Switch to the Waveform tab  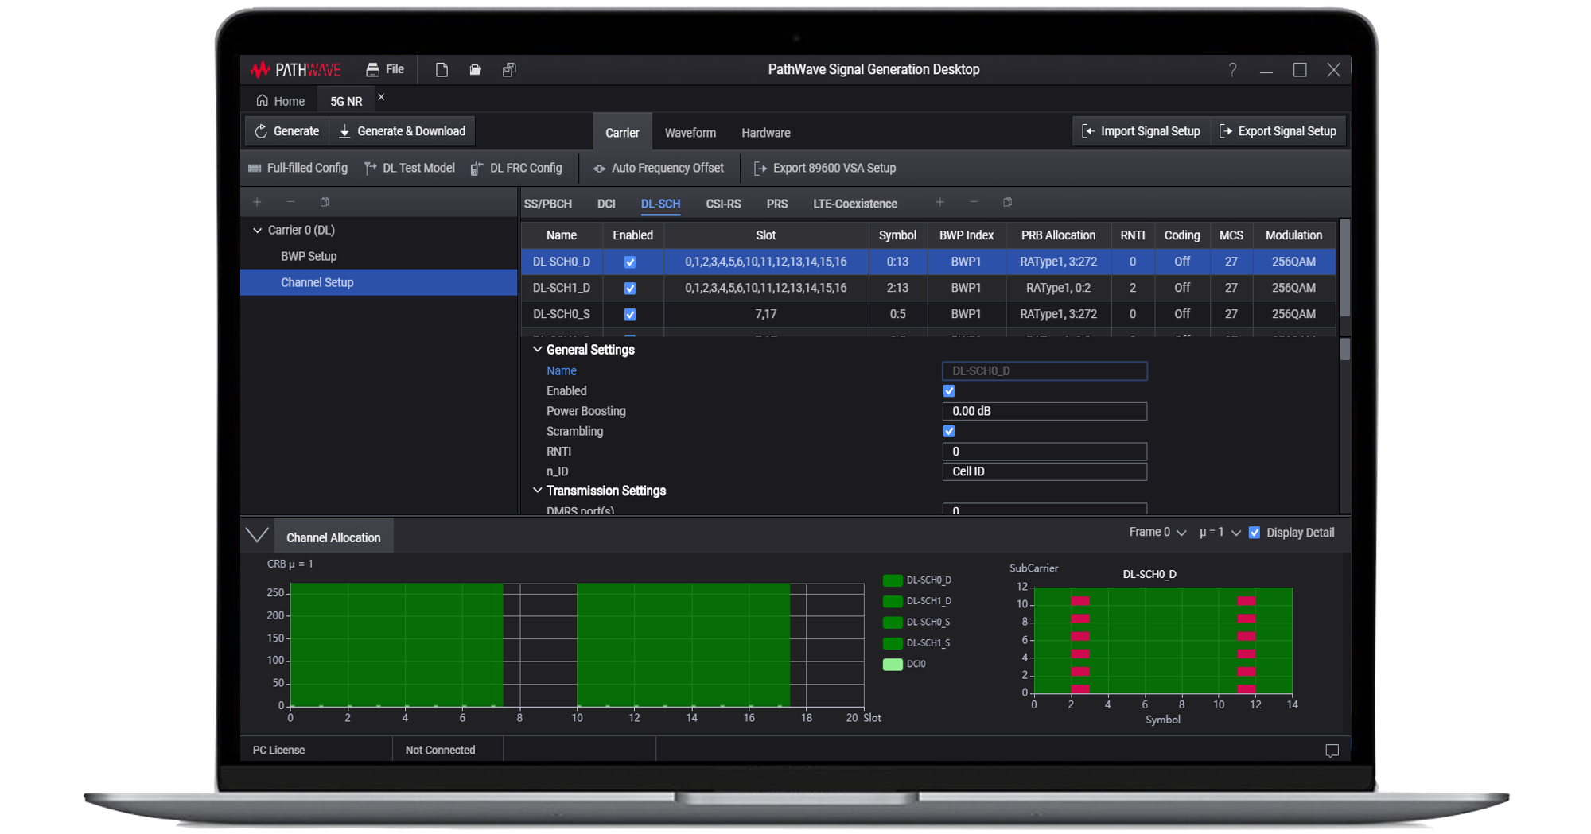(690, 132)
